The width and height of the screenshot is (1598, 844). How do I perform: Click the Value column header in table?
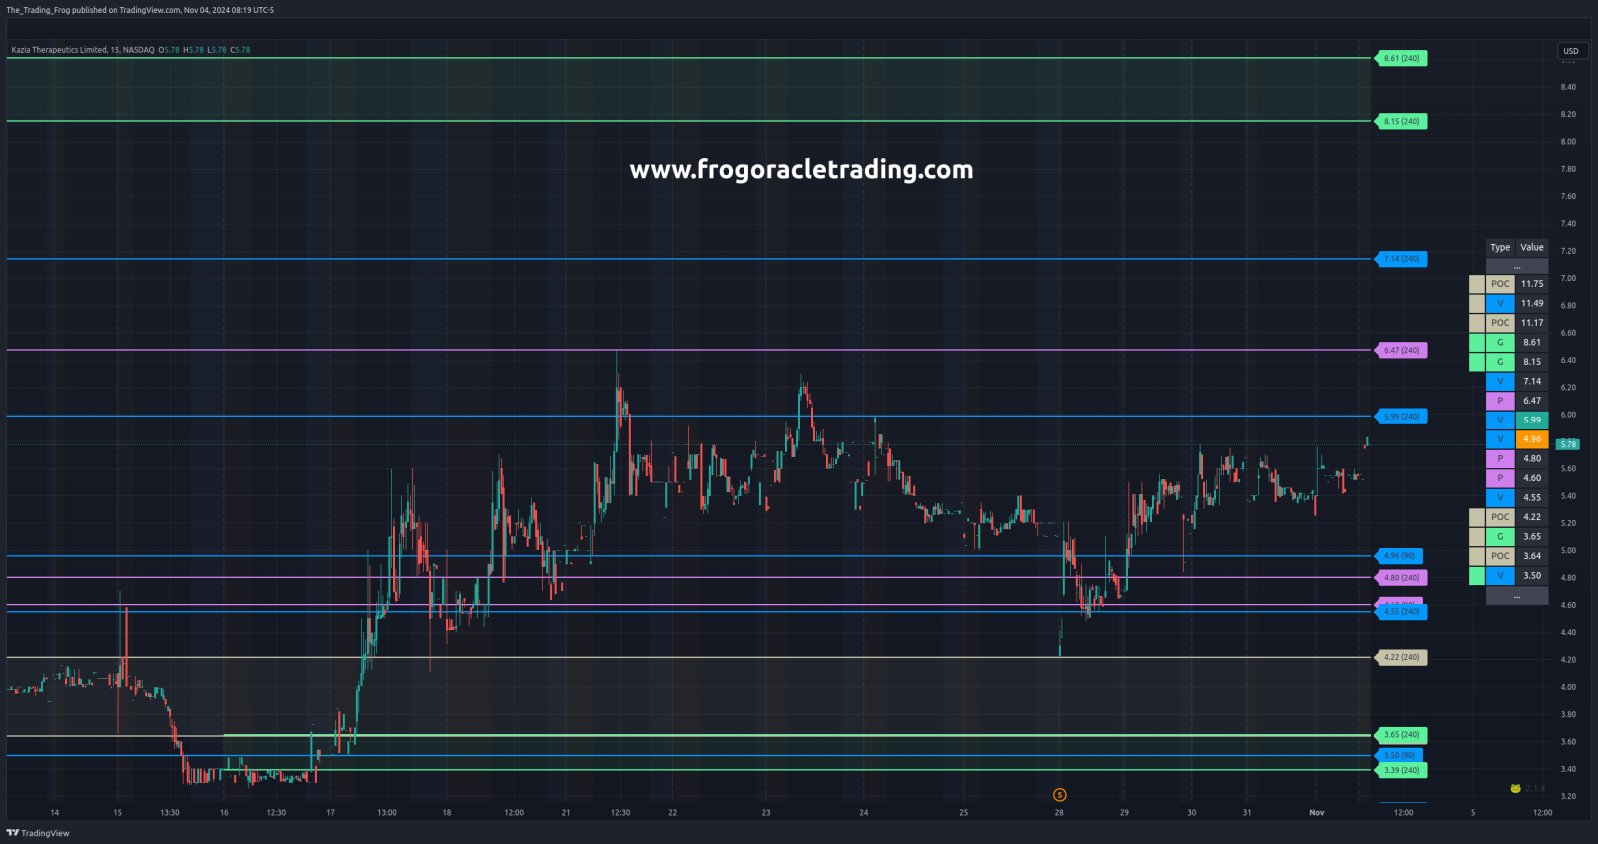click(x=1532, y=247)
